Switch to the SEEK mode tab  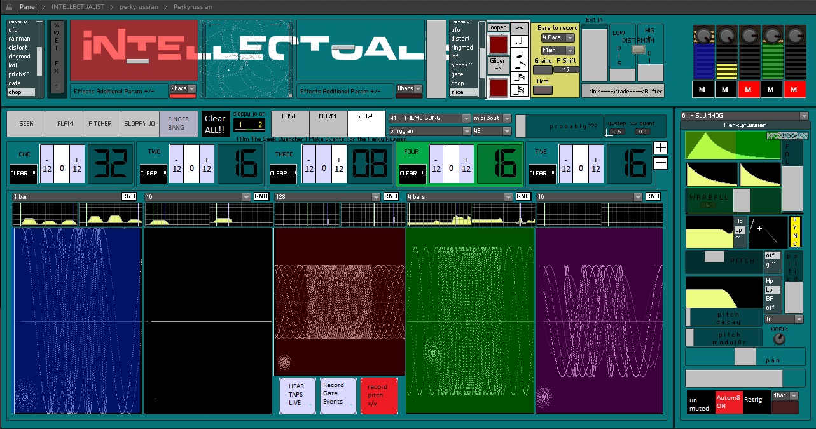coord(26,124)
